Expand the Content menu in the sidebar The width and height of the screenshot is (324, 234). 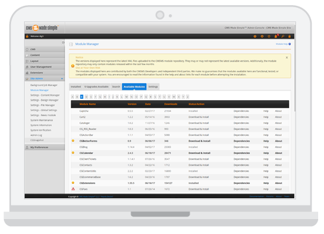point(45,55)
